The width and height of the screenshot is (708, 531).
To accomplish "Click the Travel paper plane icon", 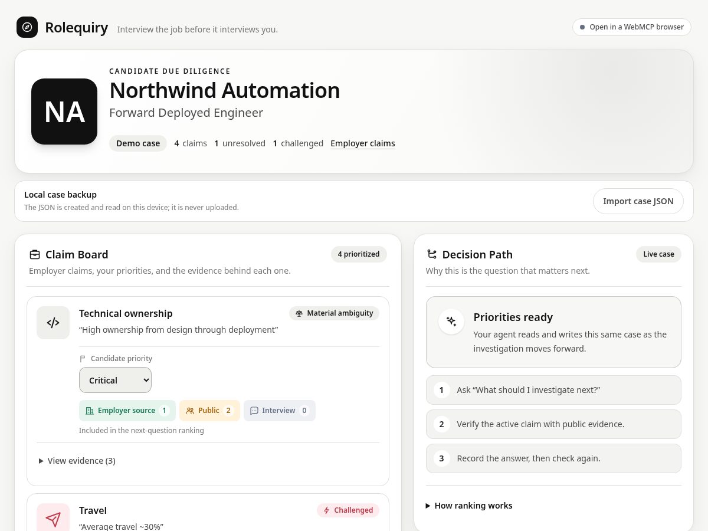I will (53, 519).
